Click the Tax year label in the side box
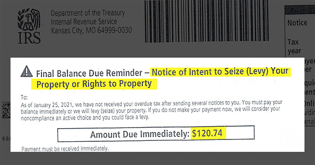 [x=294, y=46]
